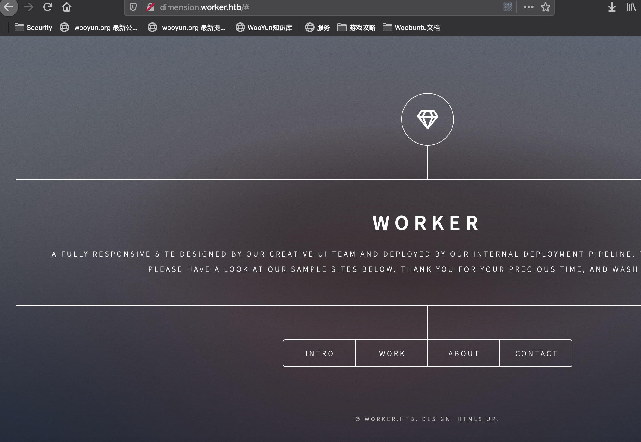Select the INTRO navigation item
The height and width of the screenshot is (442, 641).
[319, 353]
